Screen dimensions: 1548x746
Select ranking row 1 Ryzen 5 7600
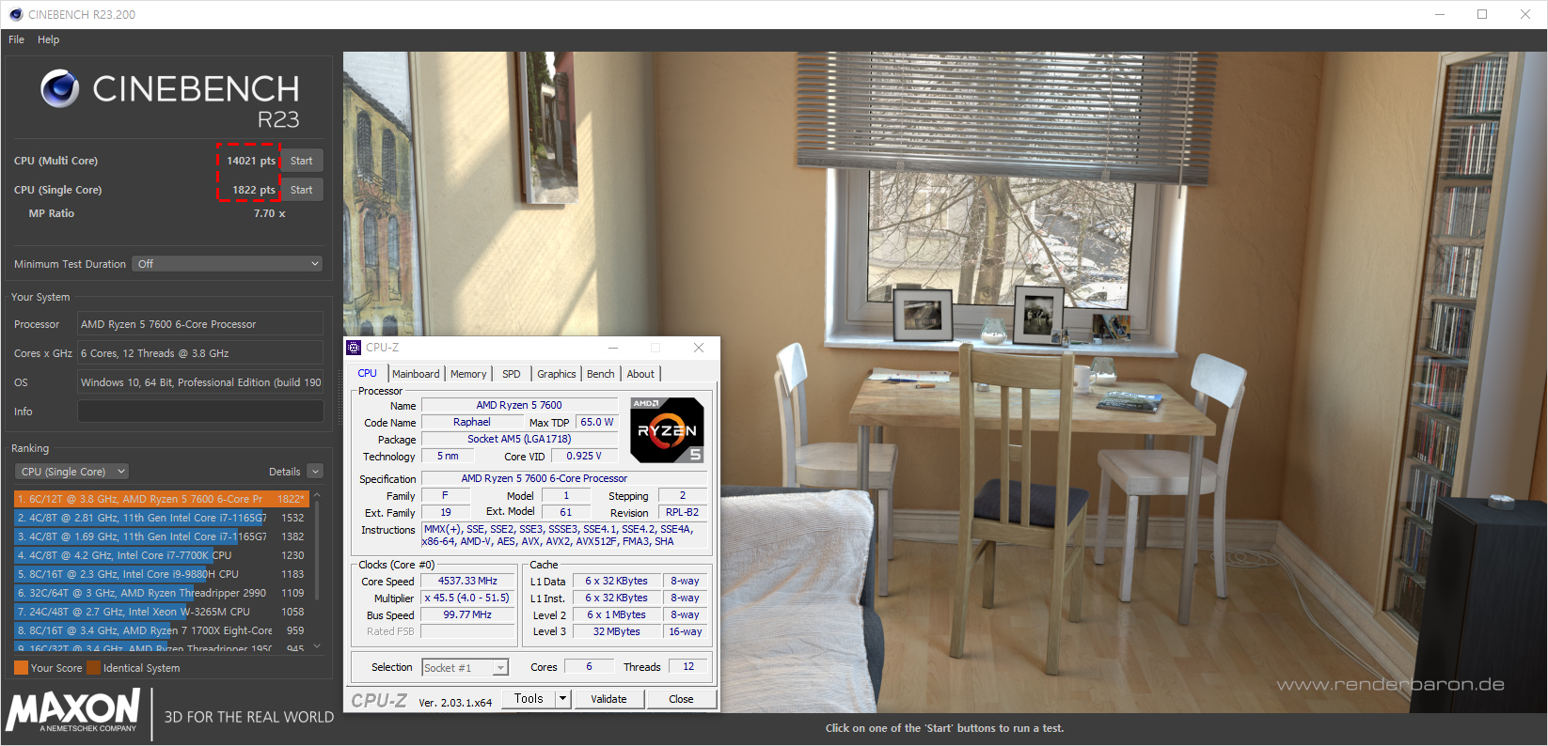(162, 499)
